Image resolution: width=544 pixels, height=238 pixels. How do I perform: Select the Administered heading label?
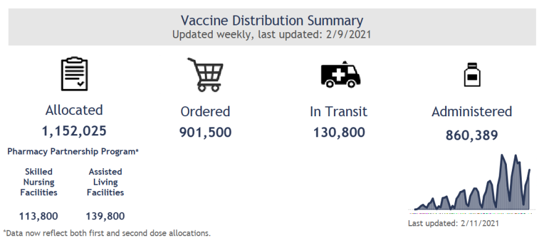coord(472,112)
